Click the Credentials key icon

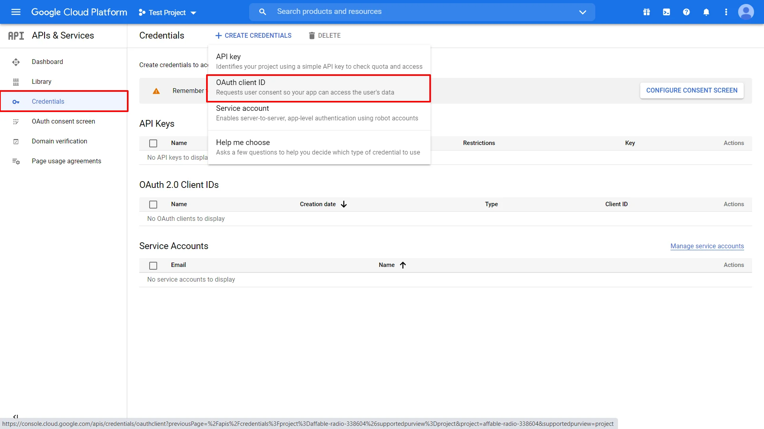pos(16,102)
